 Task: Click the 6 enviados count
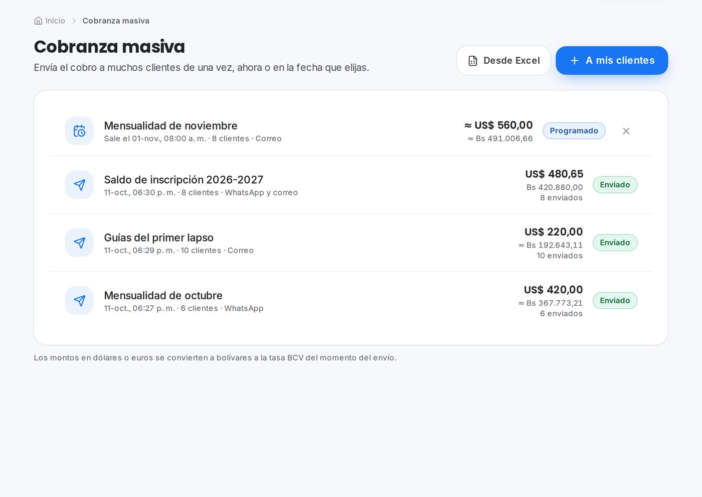click(561, 314)
